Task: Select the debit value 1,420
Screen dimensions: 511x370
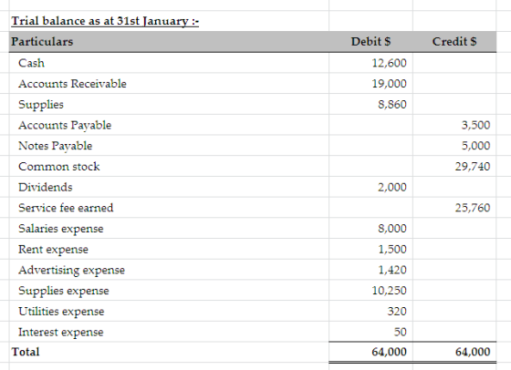Action: (x=392, y=270)
